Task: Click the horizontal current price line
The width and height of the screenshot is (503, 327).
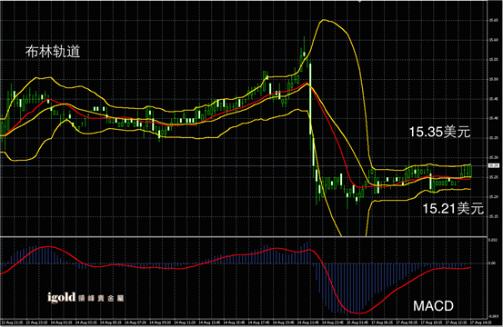Action: click(244, 166)
